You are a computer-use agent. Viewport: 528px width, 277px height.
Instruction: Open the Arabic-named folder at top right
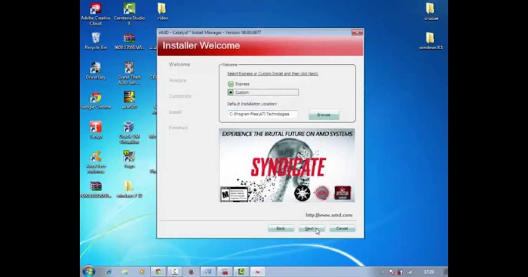pyautogui.click(x=430, y=12)
